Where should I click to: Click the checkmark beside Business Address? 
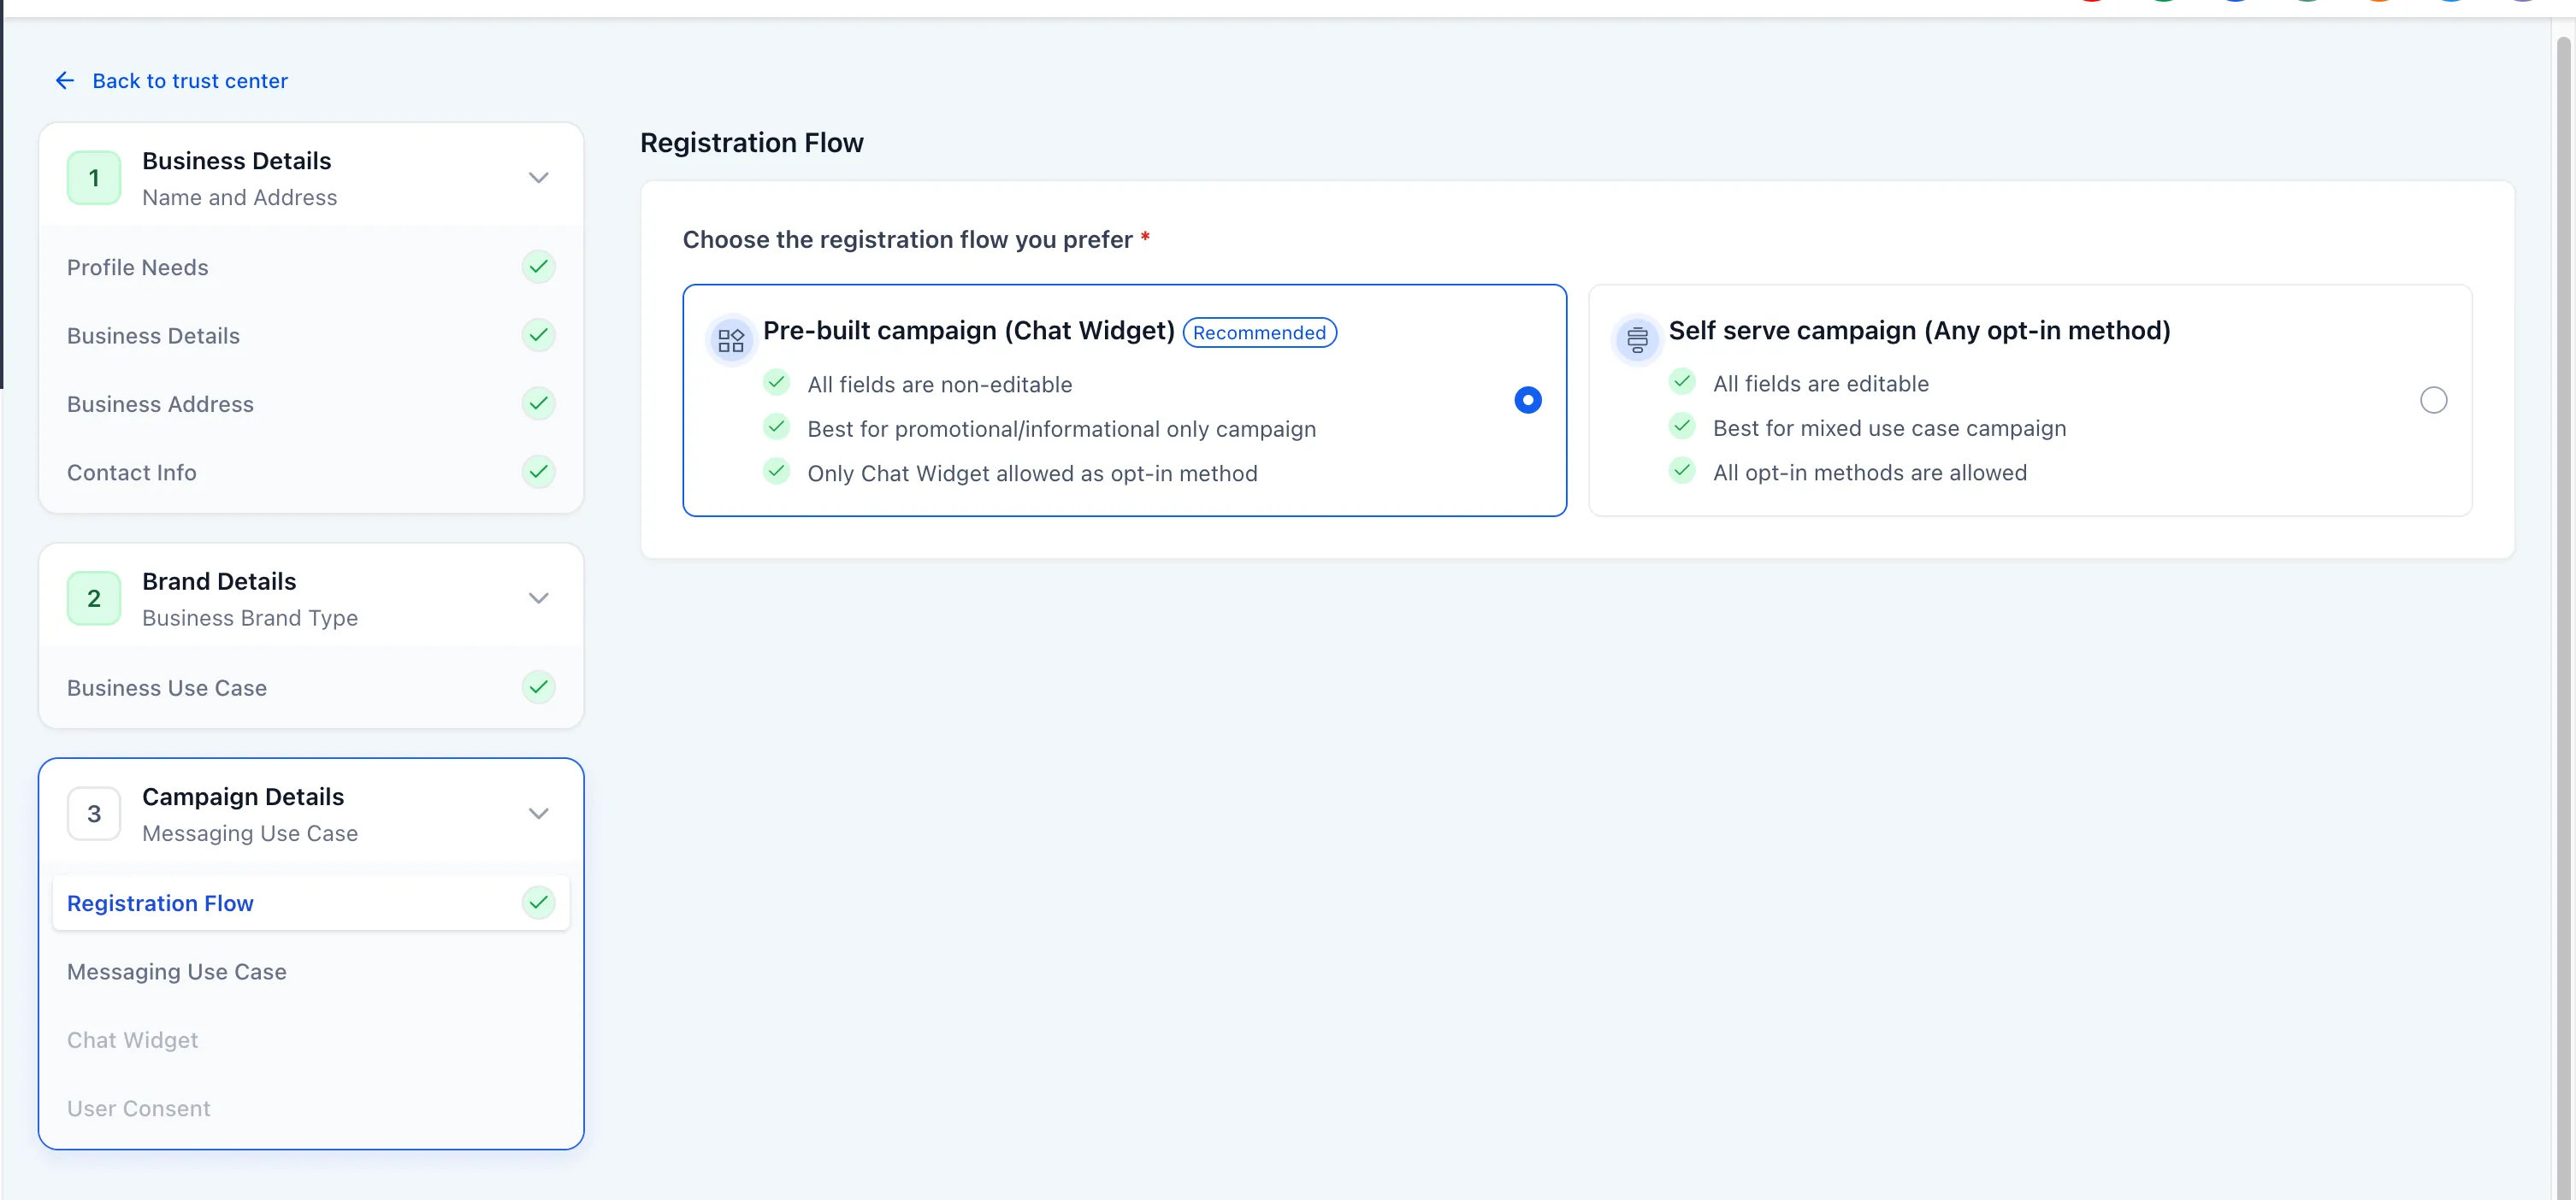[x=538, y=403]
